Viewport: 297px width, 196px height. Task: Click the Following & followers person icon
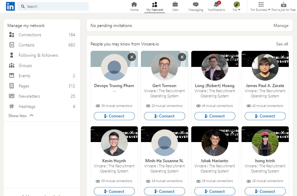click(12, 55)
